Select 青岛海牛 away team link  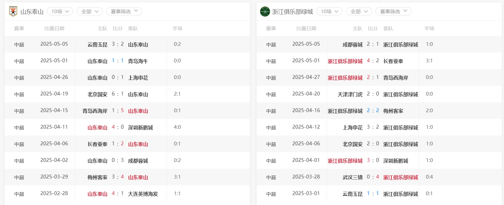point(138,61)
